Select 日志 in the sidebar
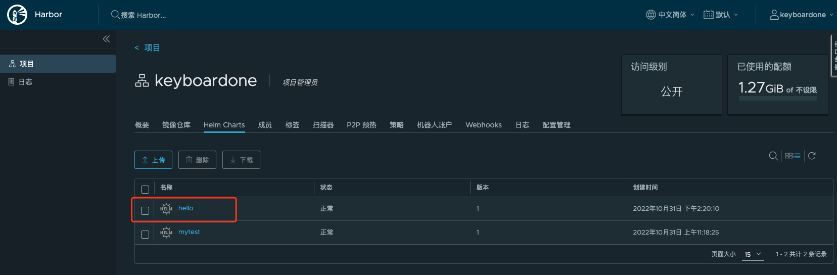This screenshot has width=837, height=275. click(58, 82)
